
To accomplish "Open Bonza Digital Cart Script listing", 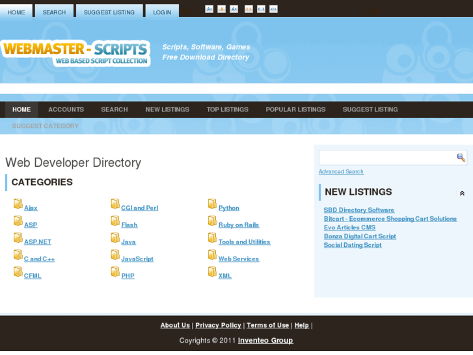I will point(360,236).
